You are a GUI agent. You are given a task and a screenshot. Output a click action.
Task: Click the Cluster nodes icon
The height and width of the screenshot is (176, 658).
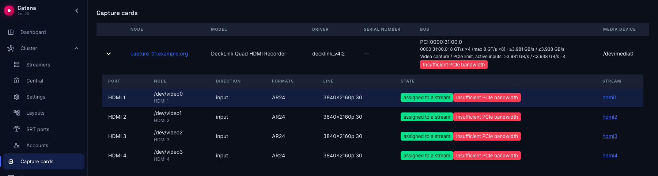(x=11, y=48)
